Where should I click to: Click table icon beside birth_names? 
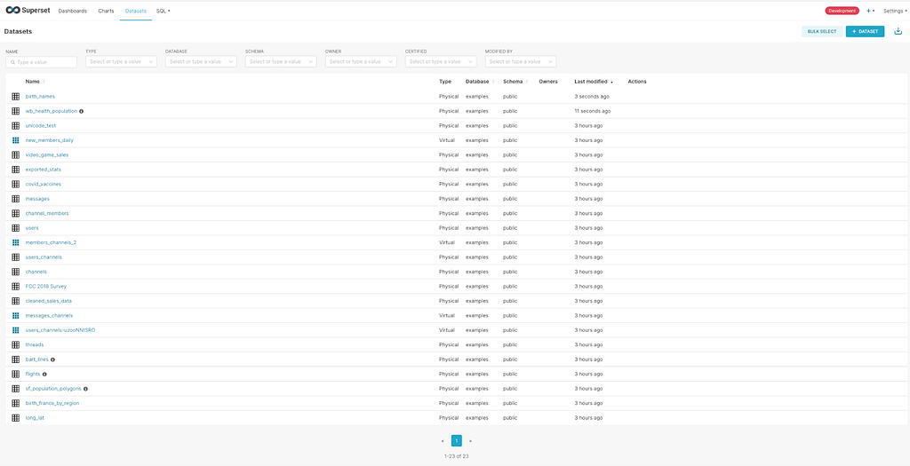tap(16, 96)
